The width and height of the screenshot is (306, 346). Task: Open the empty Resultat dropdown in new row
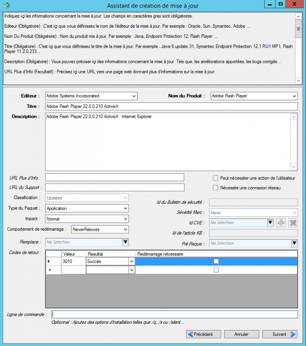(x=132, y=270)
